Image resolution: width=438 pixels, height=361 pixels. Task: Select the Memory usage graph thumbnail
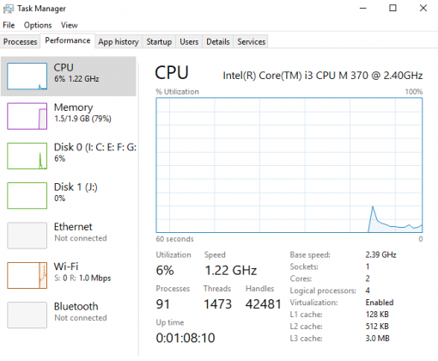(x=27, y=116)
